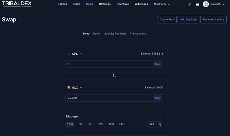The height and width of the screenshot is (136, 230).
Task: Click Max button for SPS amount
Action: pos(157,64)
